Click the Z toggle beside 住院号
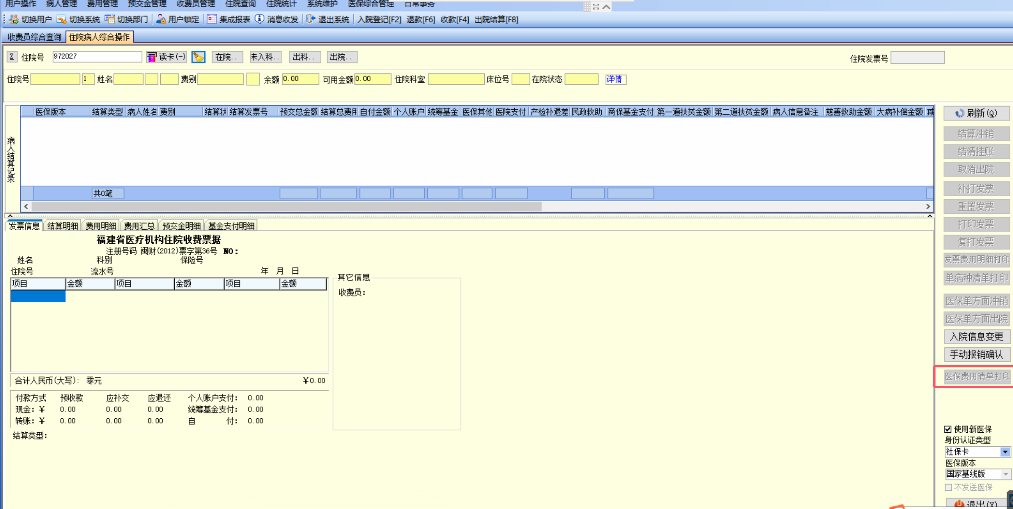Viewport: 1013px width, 509px height. click(x=12, y=57)
